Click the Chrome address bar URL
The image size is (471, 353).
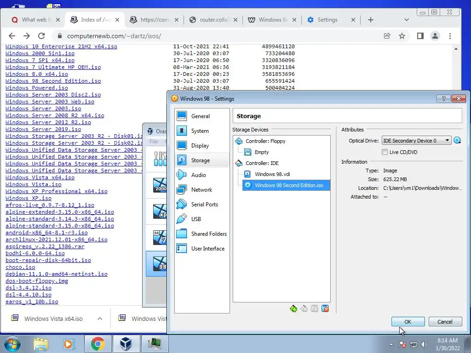(x=114, y=36)
